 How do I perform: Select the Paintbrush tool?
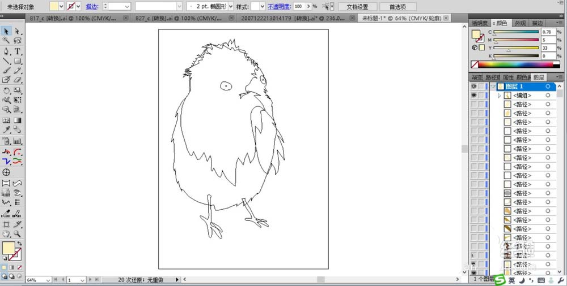(6, 70)
